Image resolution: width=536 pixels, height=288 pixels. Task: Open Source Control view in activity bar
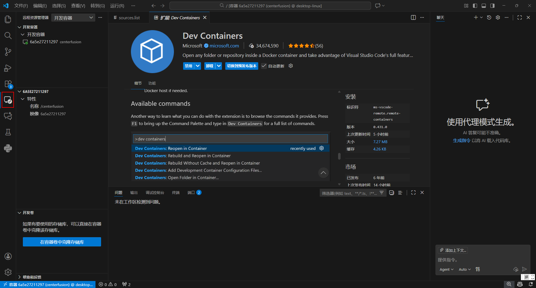click(8, 52)
